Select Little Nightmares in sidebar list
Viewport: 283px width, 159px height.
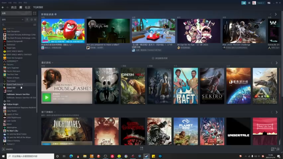pyautogui.click(x=14, y=118)
